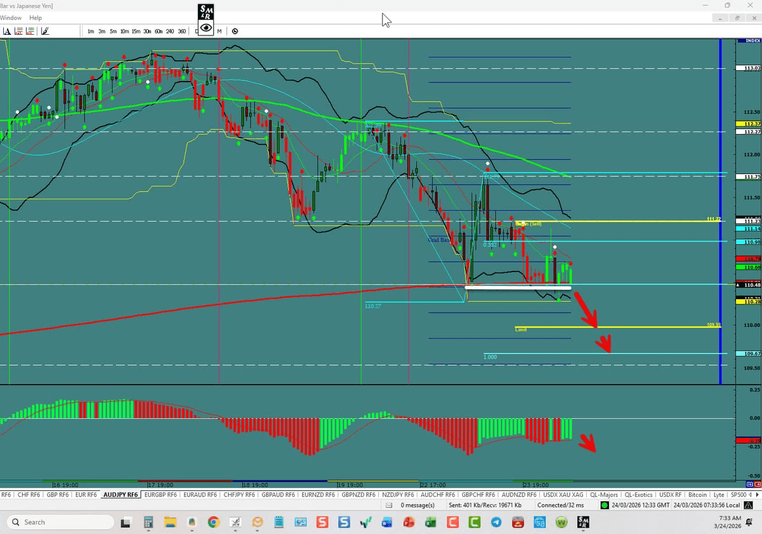
Task: Select the Bitcoin symbol tab
Action: click(x=697, y=494)
